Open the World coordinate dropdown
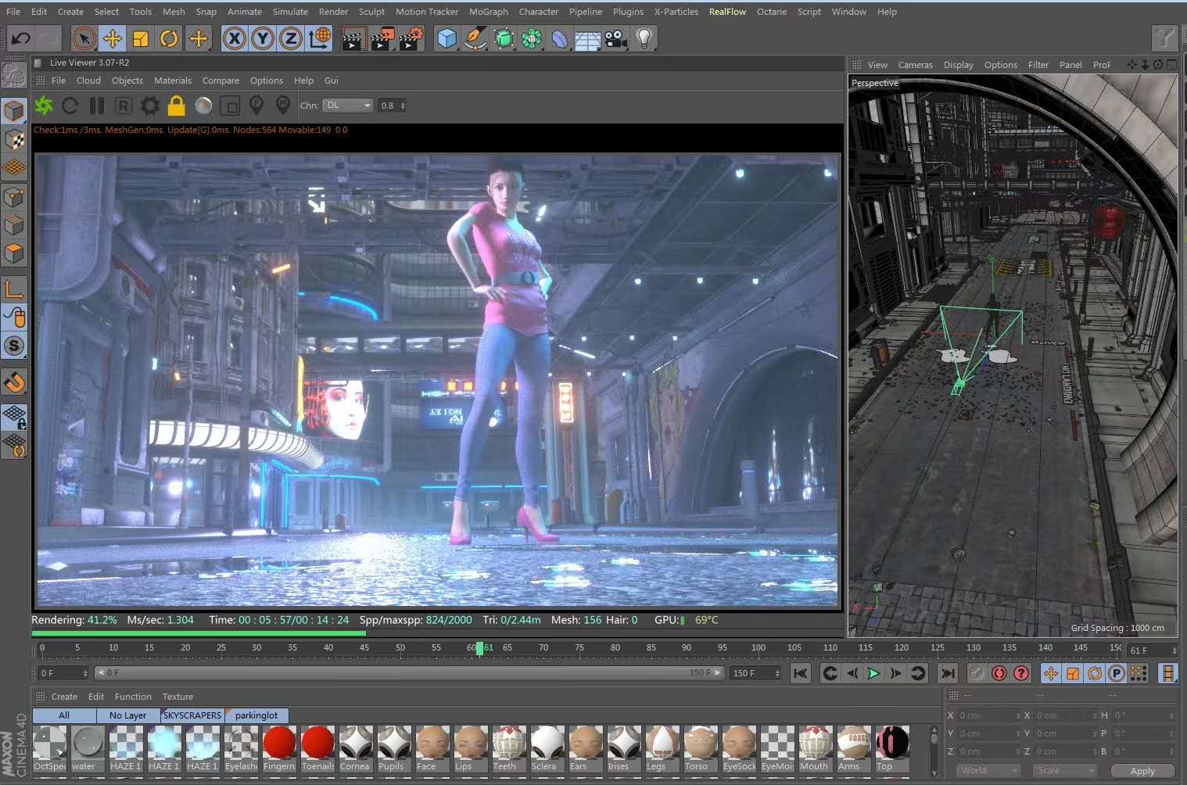Image resolution: width=1187 pixels, height=785 pixels. pos(988,770)
